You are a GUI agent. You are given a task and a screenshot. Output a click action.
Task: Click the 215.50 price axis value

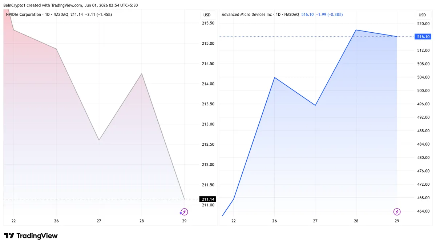coord(208,23)
